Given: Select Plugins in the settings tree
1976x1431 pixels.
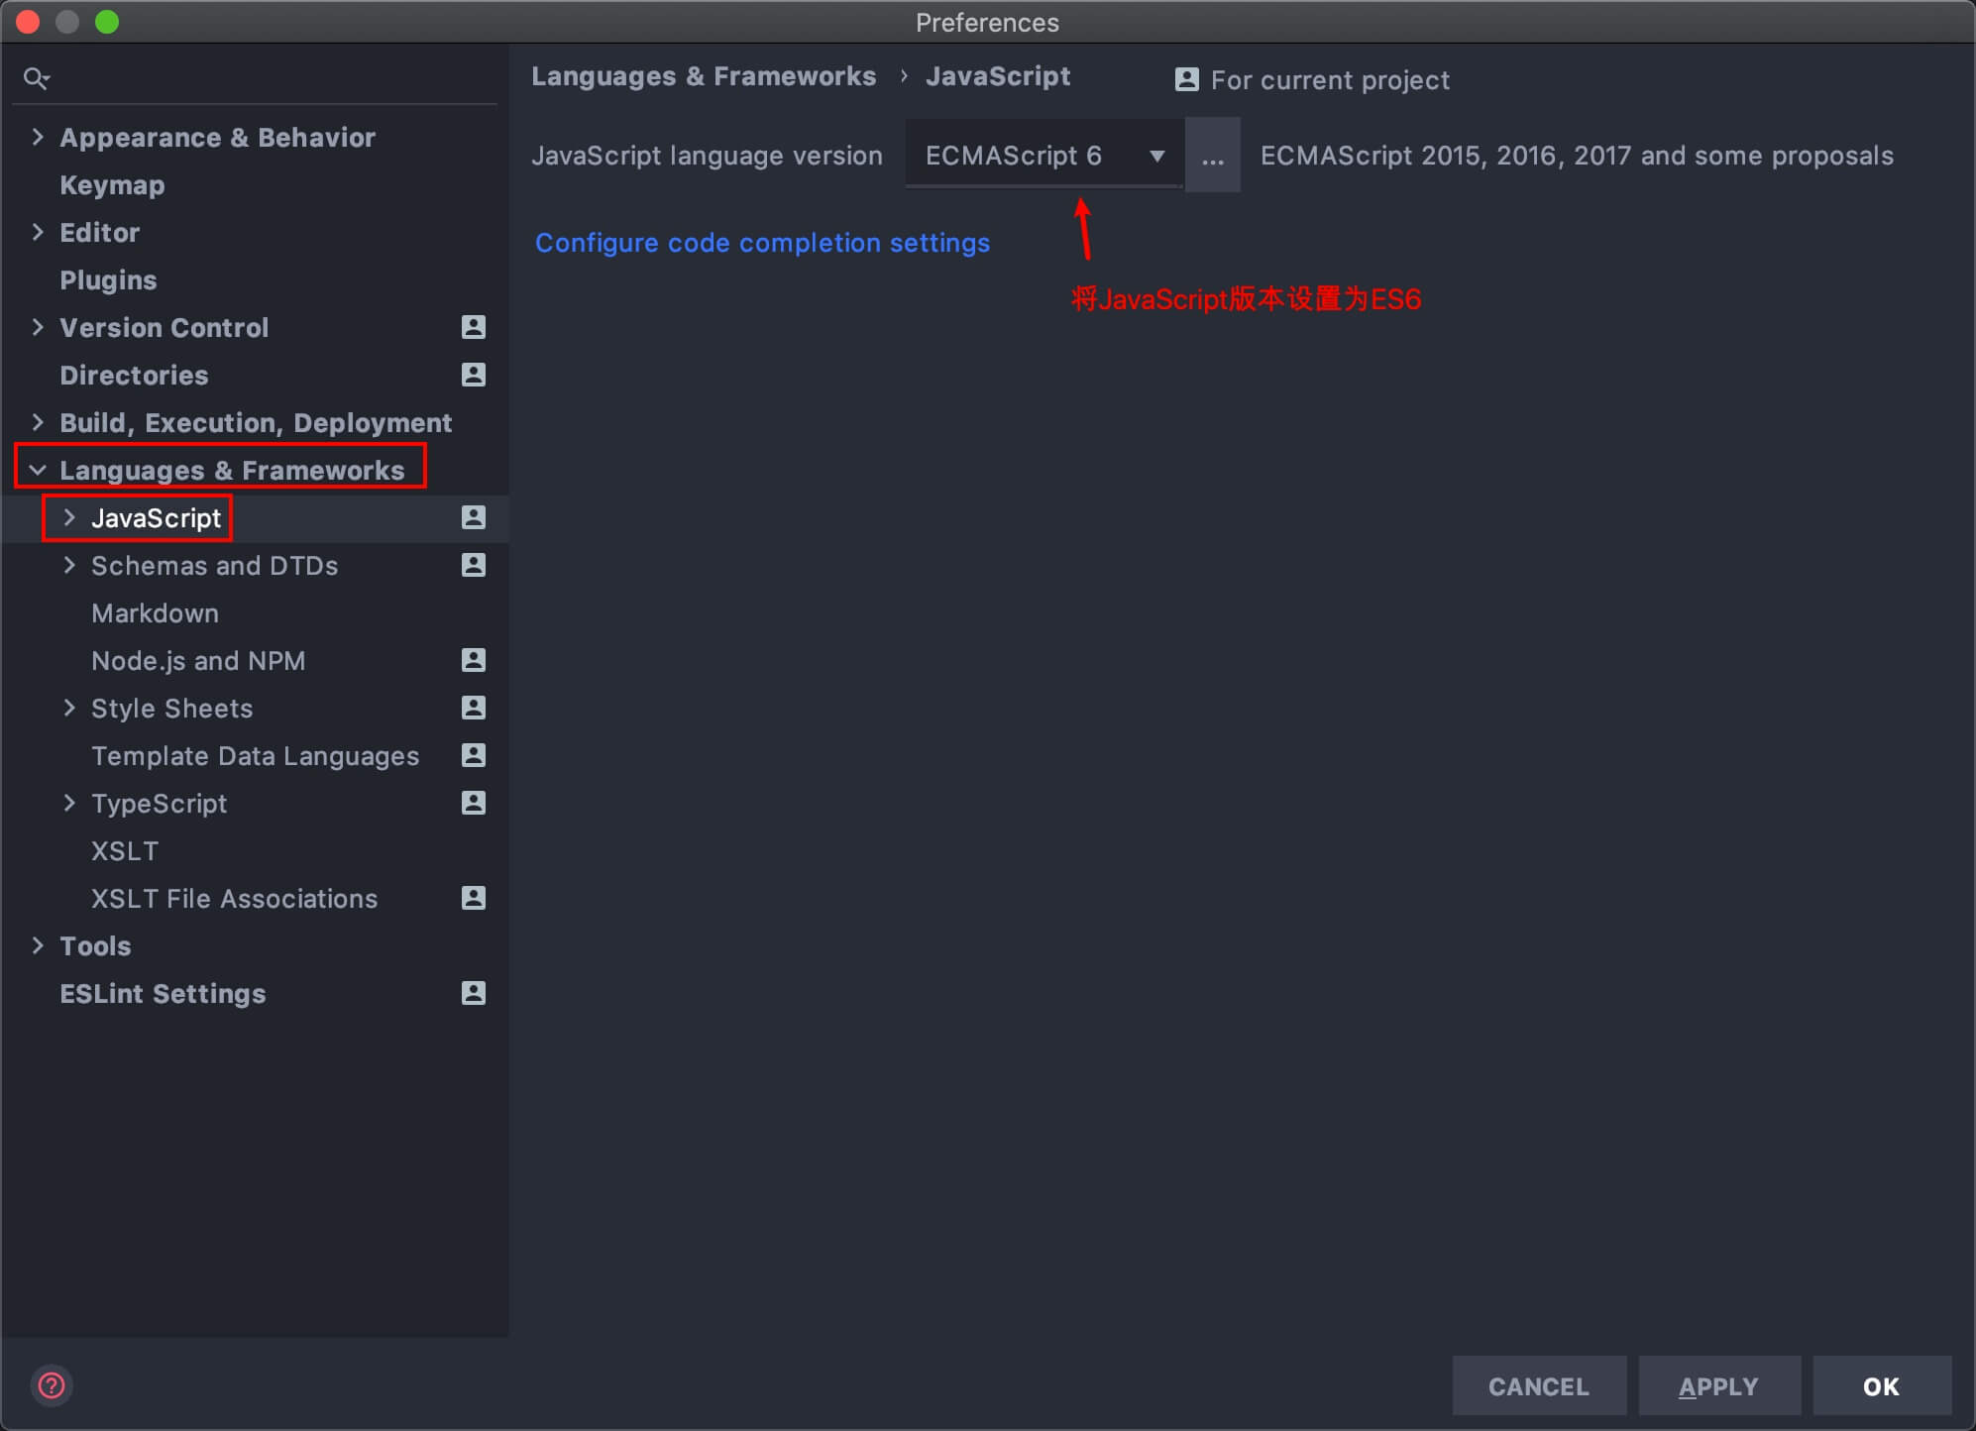Looking at the screenshot, I should pyautogui.click(x=108, y=280).
